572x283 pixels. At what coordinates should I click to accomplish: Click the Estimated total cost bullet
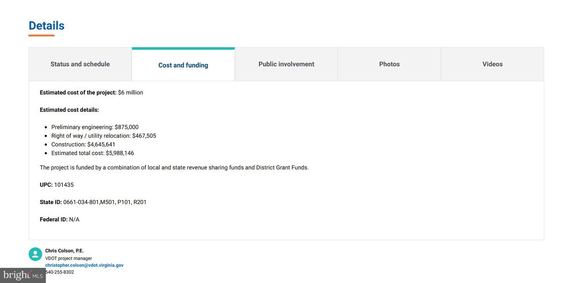(93, 153)
